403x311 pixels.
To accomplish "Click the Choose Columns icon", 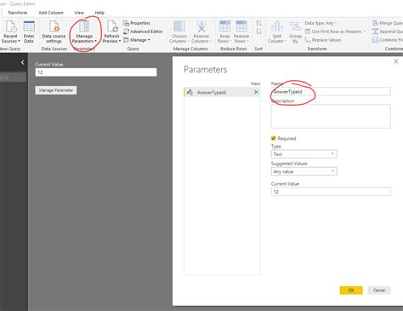I will [x=179, y=26].
